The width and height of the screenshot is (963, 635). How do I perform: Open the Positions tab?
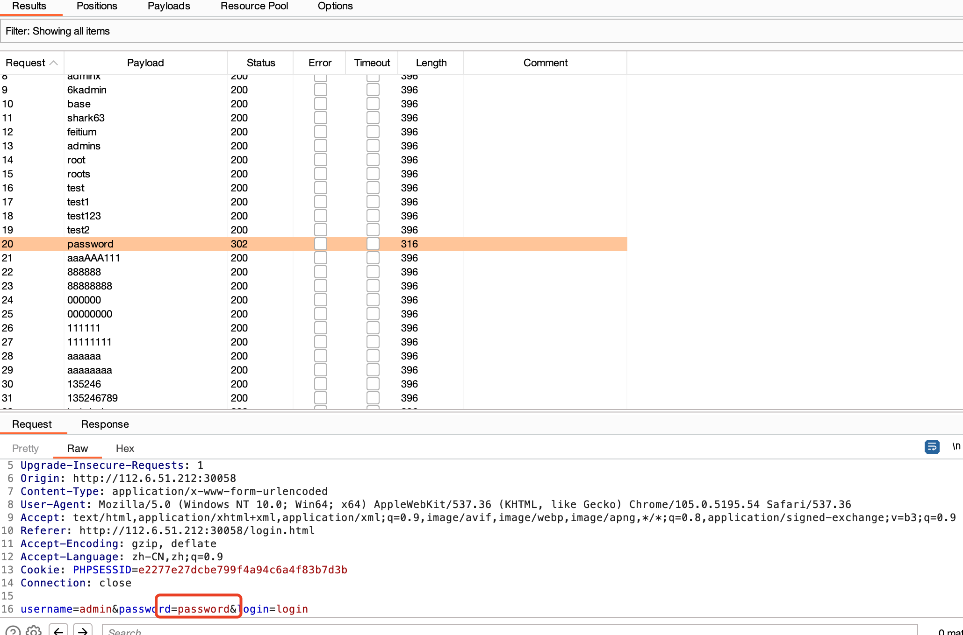(97, 6)
